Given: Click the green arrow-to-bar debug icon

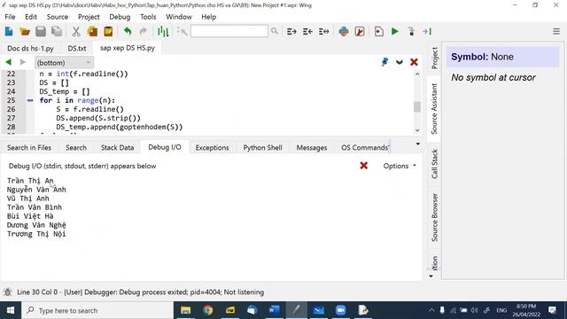Looking at the screenshot, I should (427, 32).
